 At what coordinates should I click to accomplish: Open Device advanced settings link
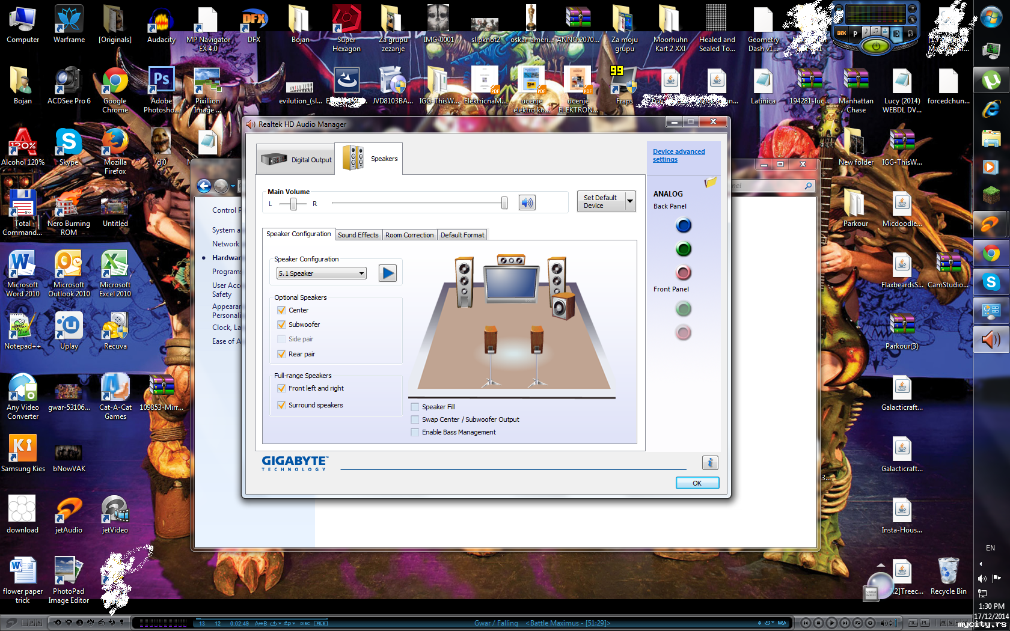pos(679,156)
